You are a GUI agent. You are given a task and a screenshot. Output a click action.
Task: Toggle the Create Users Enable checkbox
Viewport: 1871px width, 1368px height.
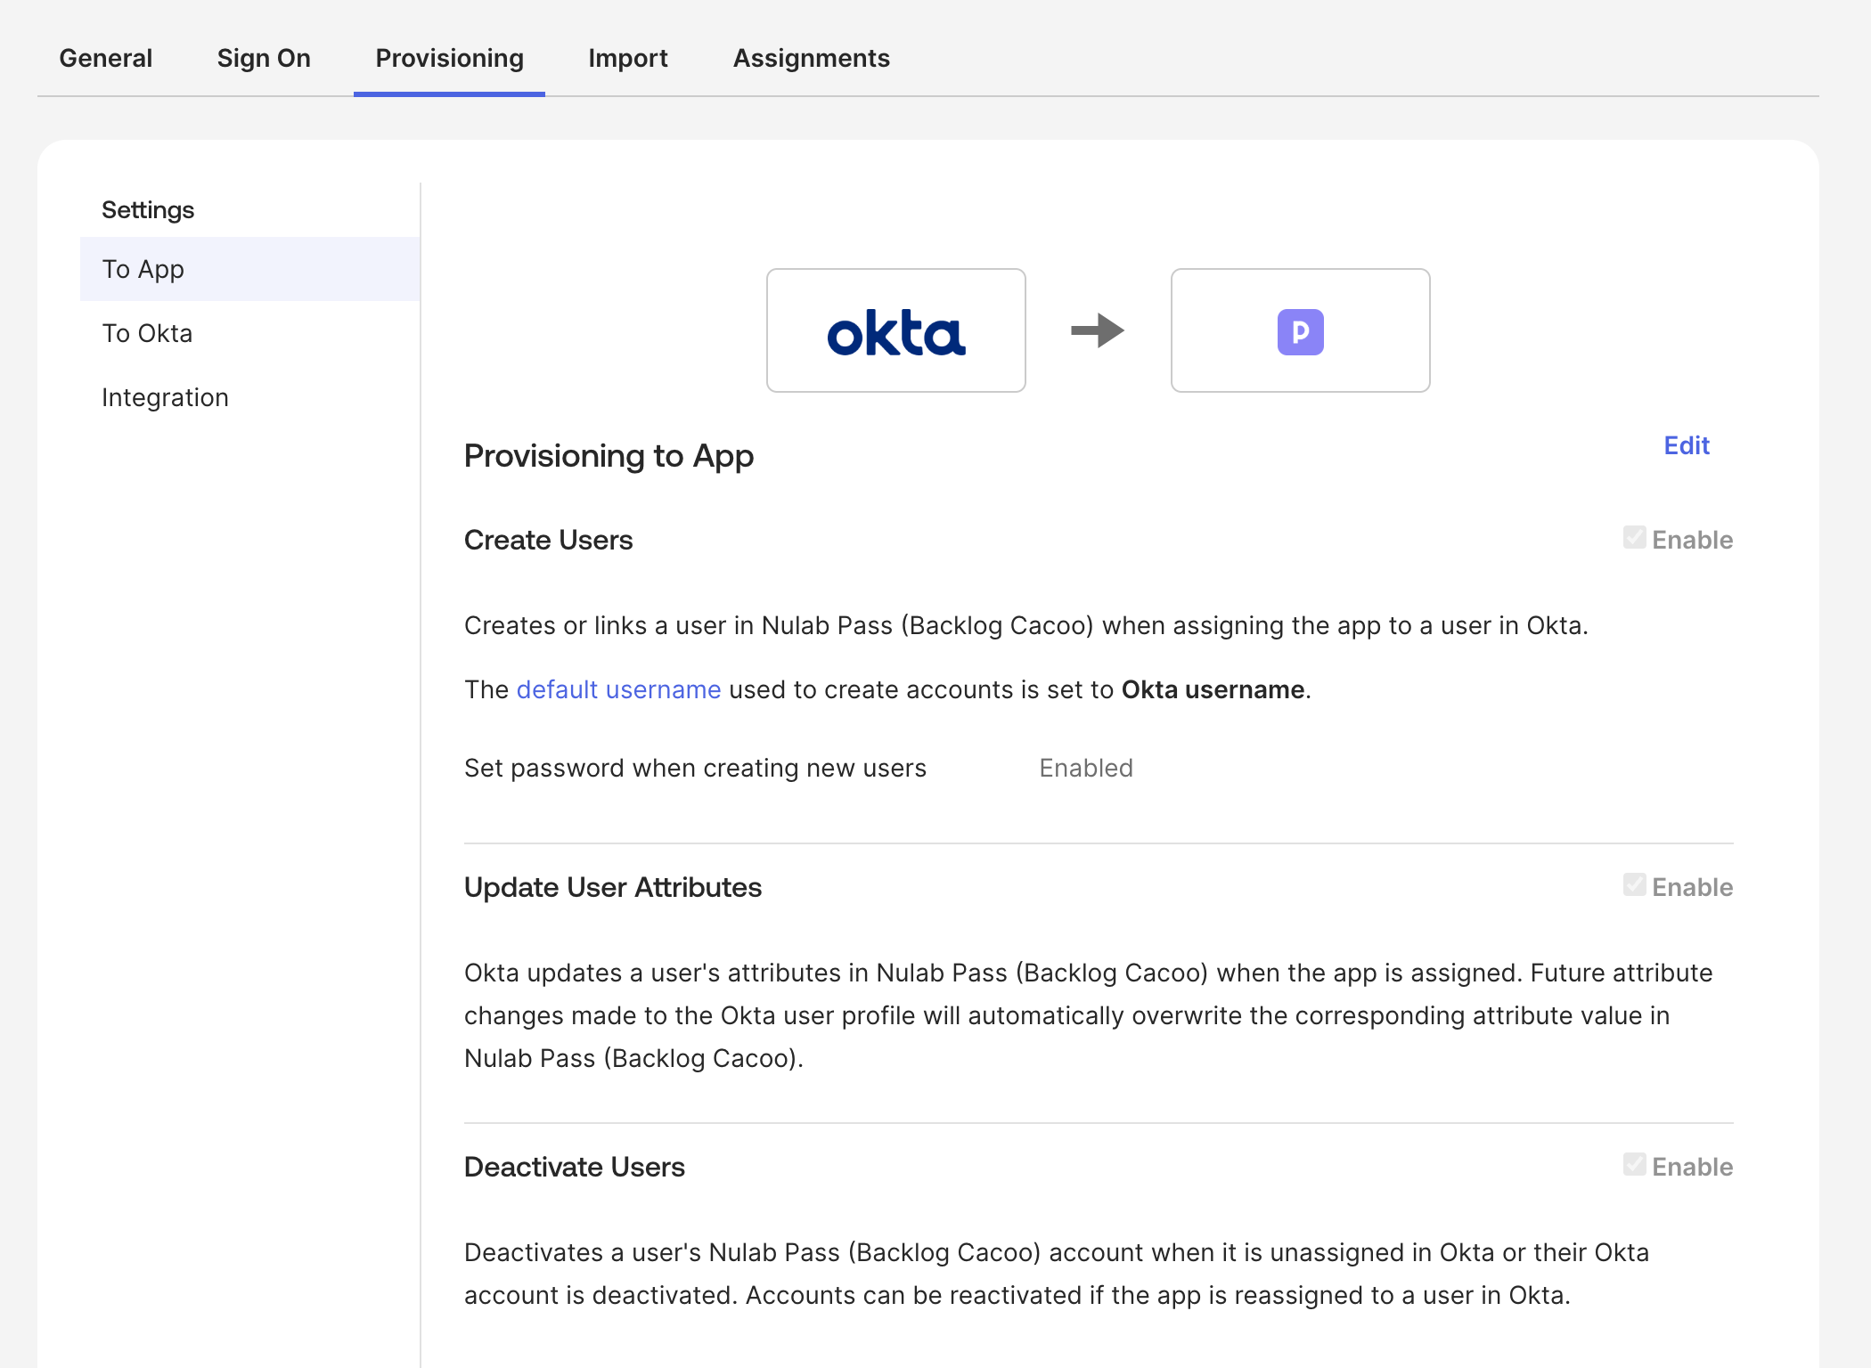pyautogui.click(x=1634, y=538)
